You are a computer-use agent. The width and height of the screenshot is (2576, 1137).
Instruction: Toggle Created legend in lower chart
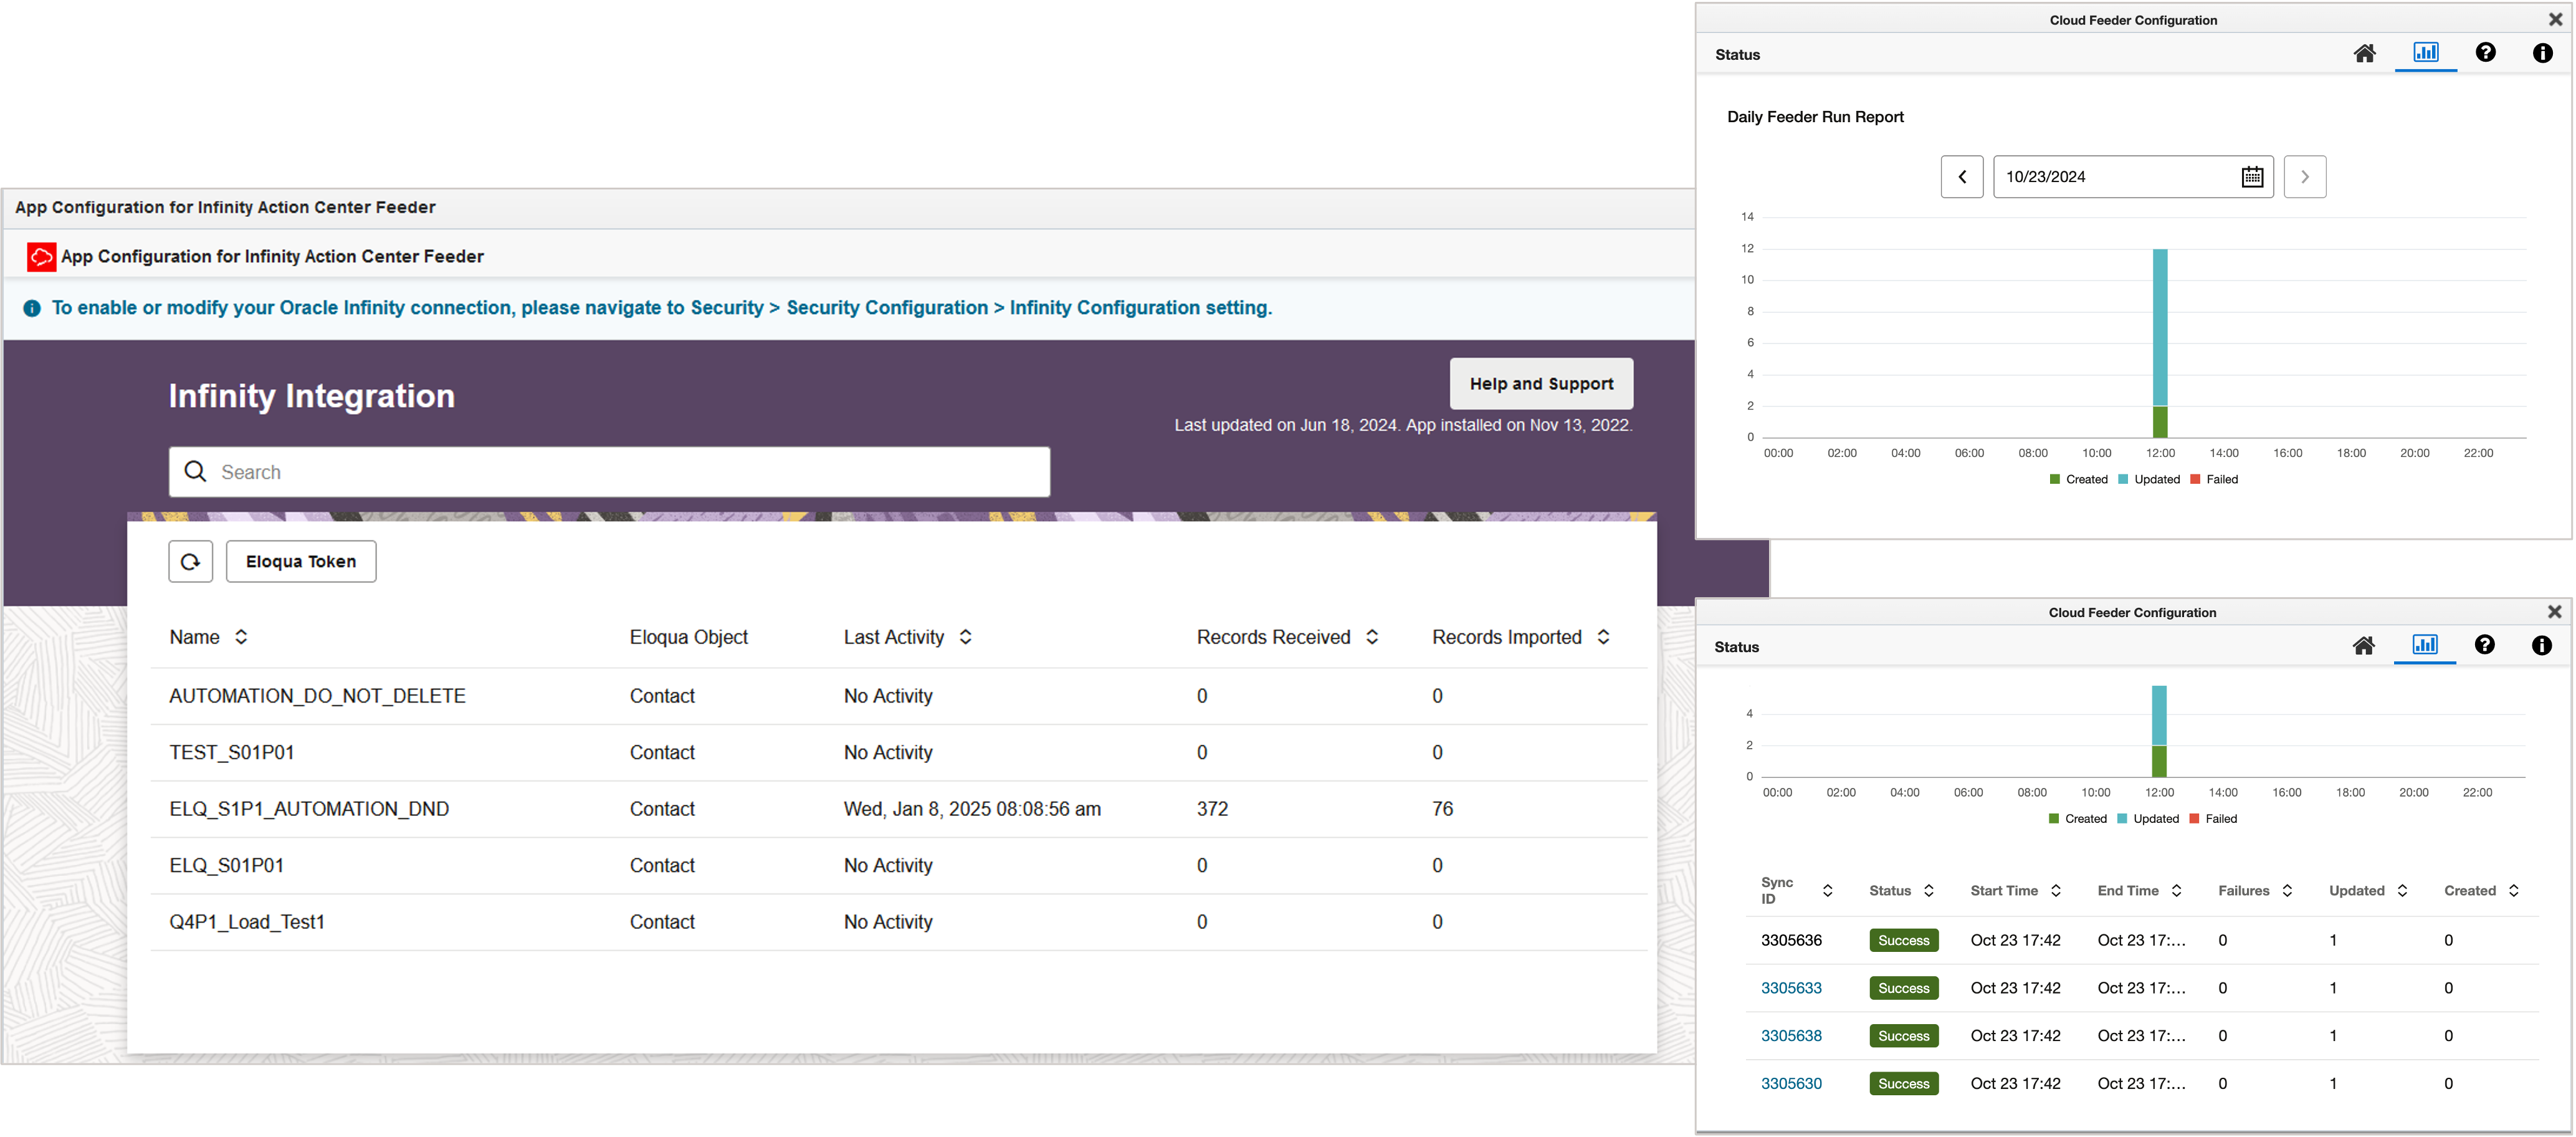[x=2077, y=819]
